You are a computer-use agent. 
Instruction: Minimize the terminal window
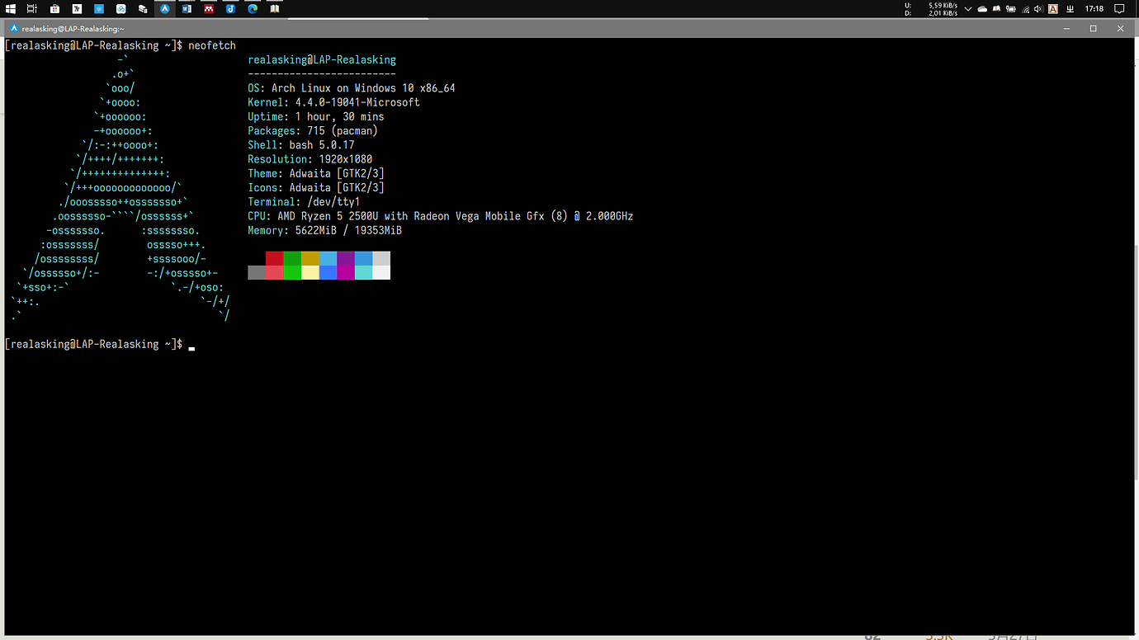pyautogui.click(x=1066, y=28)
